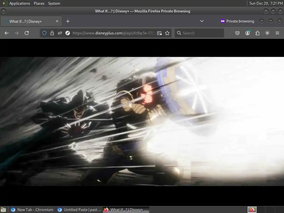Click the forward navigation arrow
Image resolution: width=284 pixels, height=213 pixels.
(x=16, y=33)
